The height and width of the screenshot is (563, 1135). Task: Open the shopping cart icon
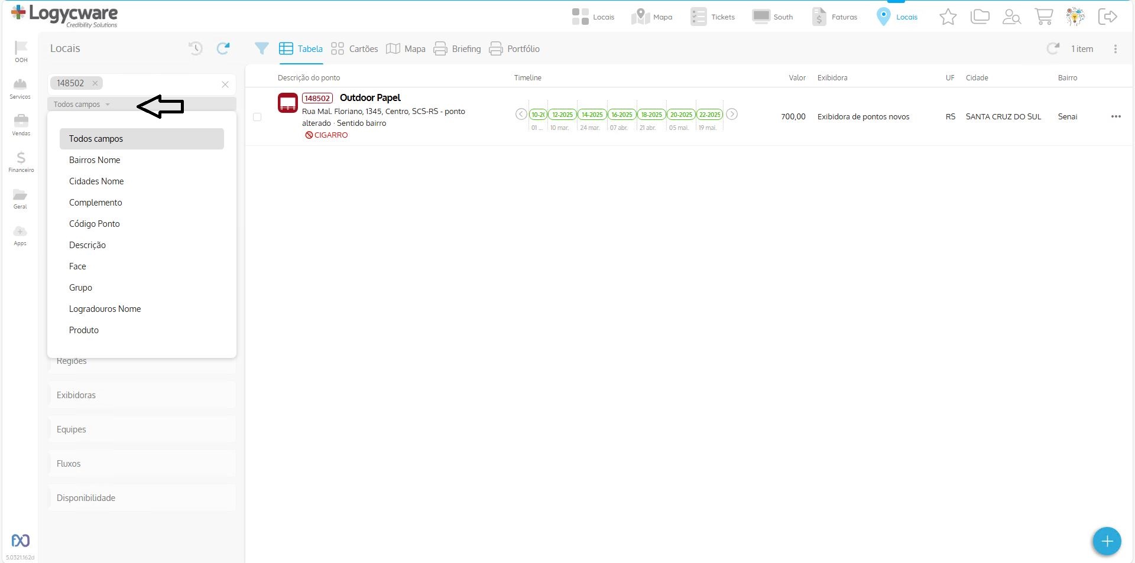pos(1043,17)
